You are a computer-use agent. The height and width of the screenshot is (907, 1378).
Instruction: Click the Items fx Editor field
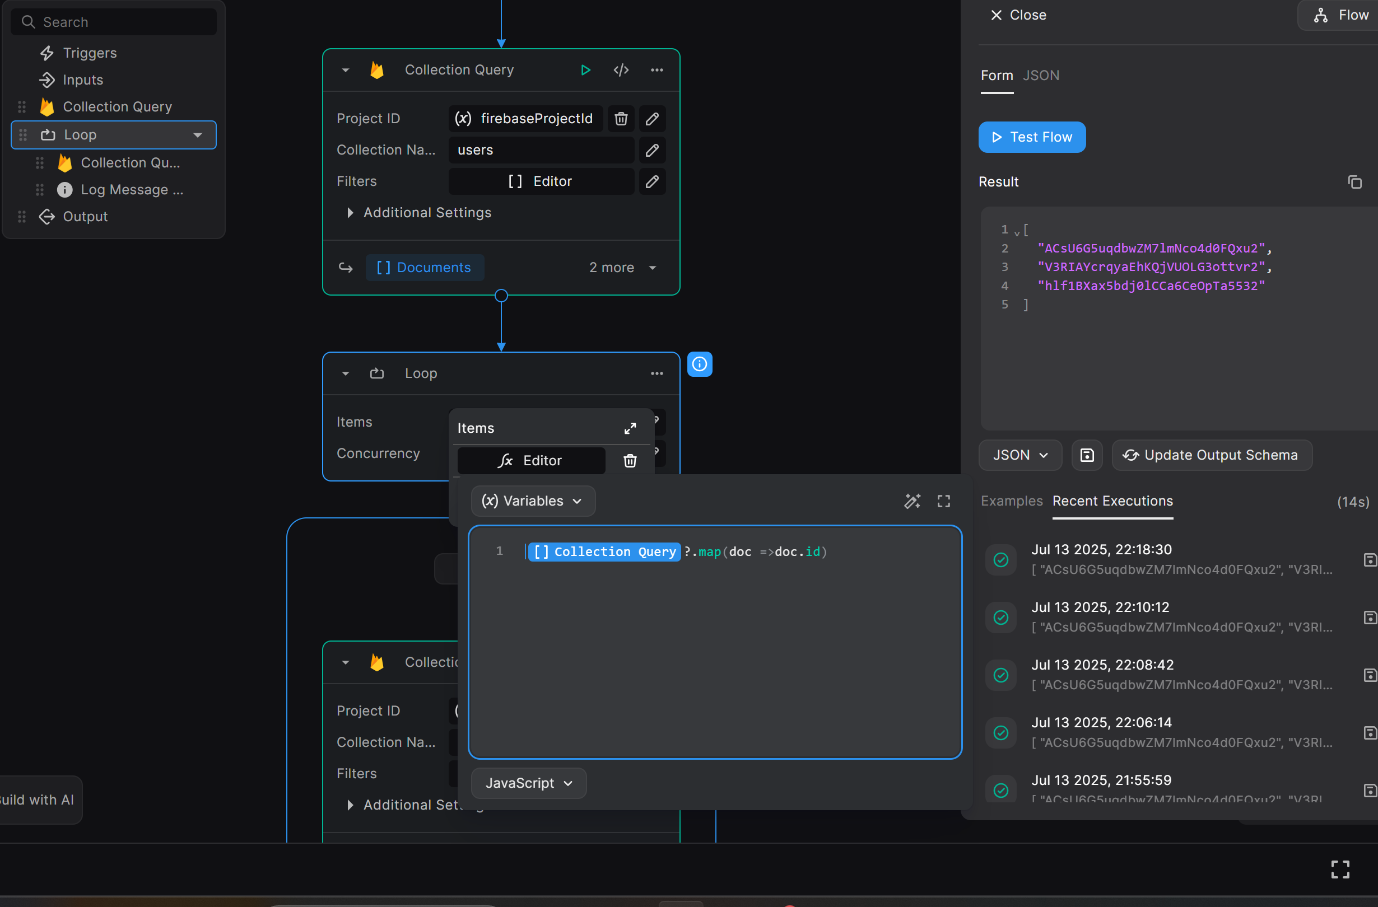point(531,461)
